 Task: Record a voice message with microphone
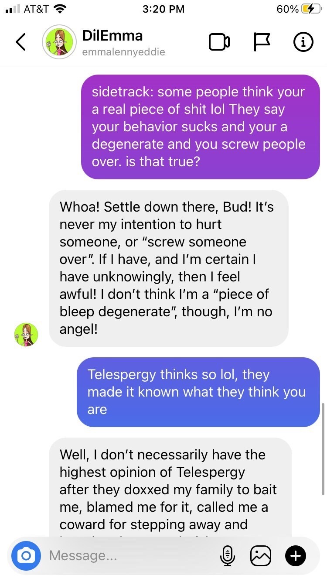pyautogui.click(x=226, y=555)
